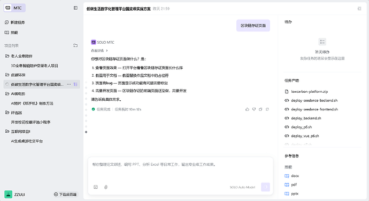Expand the 老人全息陪伴 project folder
Viewport: 369px width, 201px height.
19,56
